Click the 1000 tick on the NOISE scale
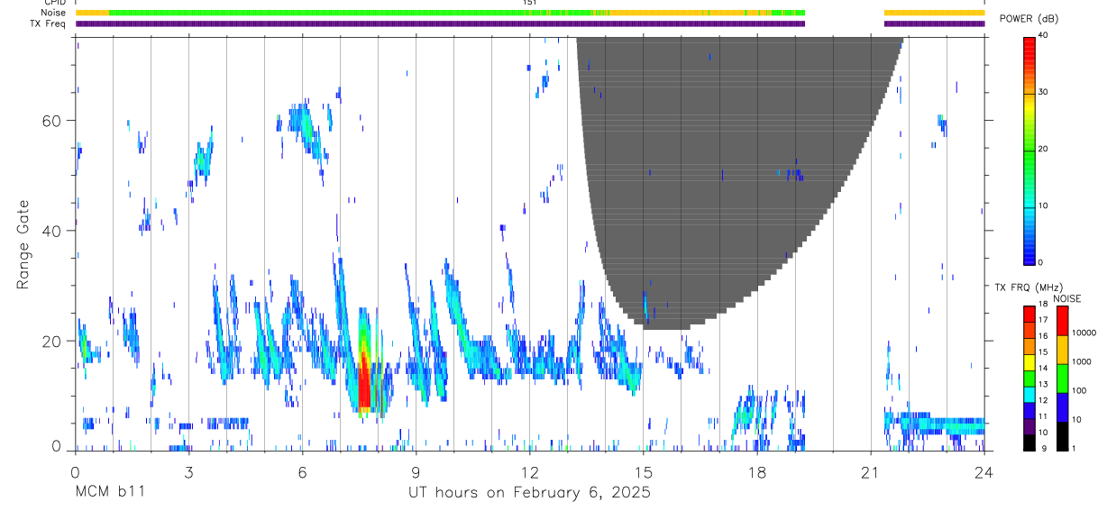The image size is (1107, 511). point(1081,361)
